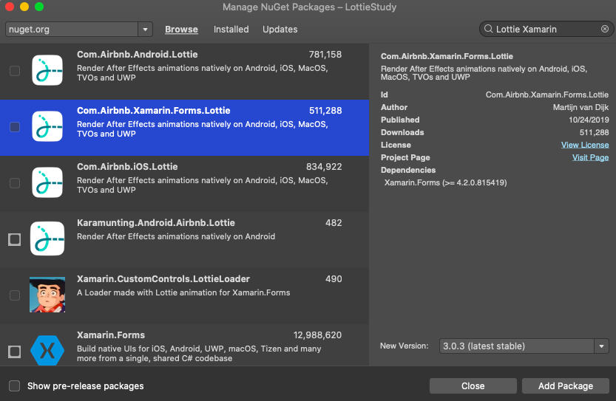Click the Close button

[x=473, y=386]
